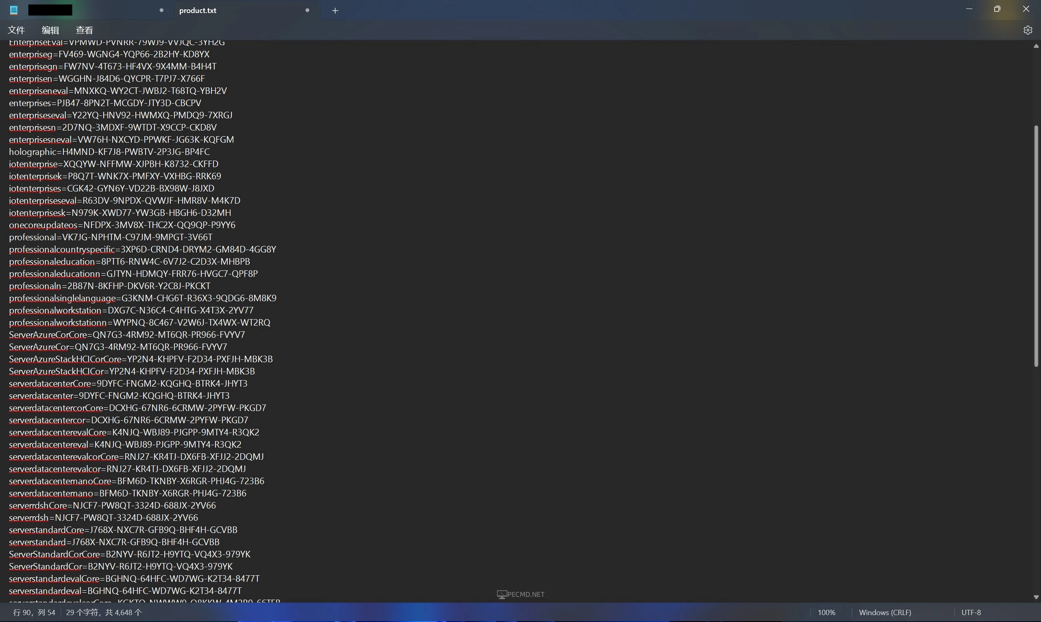Open the Notepad settings gear
The width and height of the screenshot is (1041, 622).
tap(1028, 30)
